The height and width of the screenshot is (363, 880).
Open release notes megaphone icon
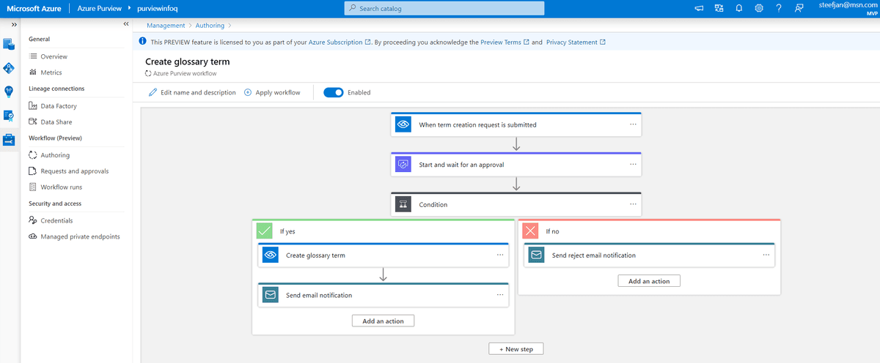(699, 8)
